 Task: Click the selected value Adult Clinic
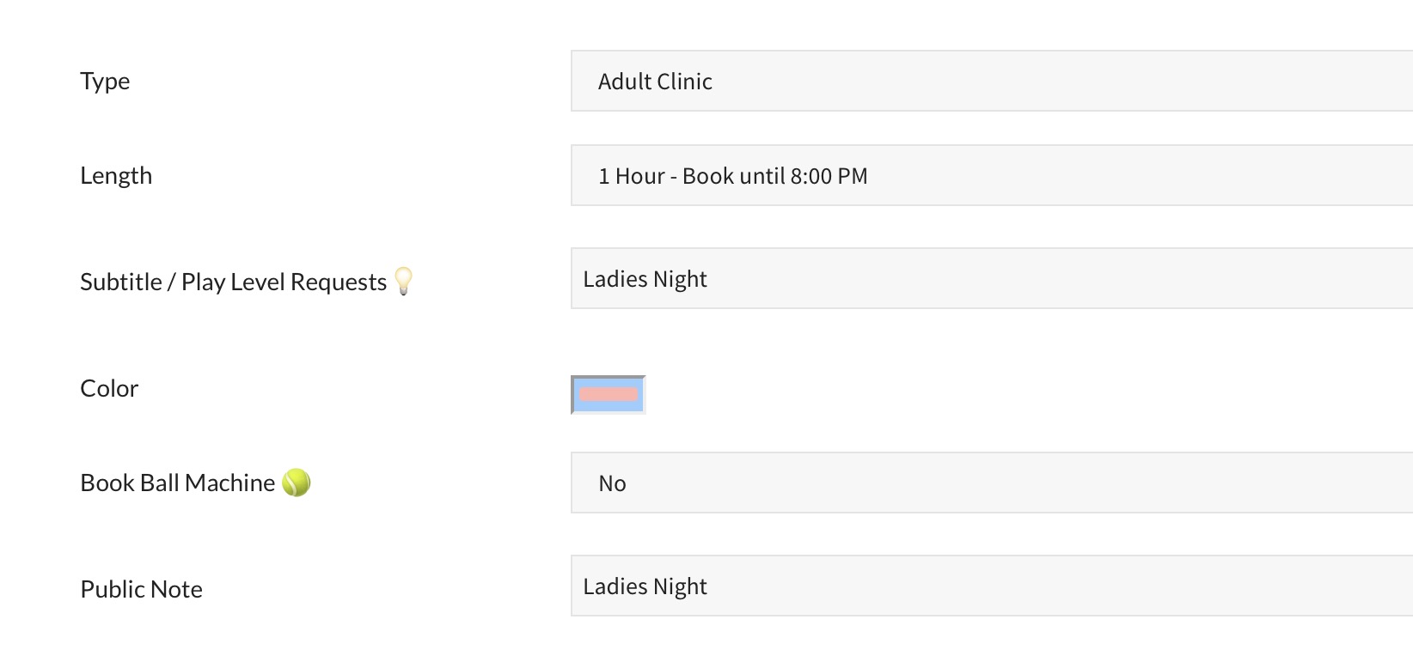click(x=655, y=82)
